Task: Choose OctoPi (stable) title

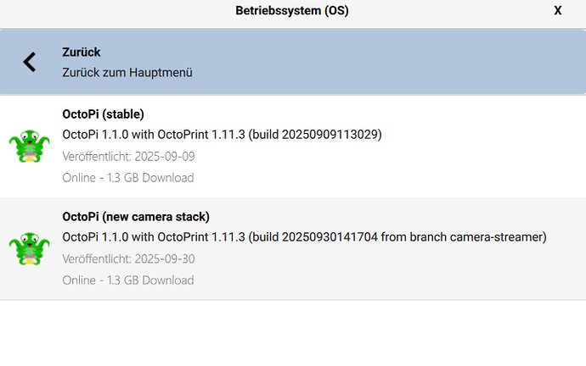Action: (x=103, y=114)
